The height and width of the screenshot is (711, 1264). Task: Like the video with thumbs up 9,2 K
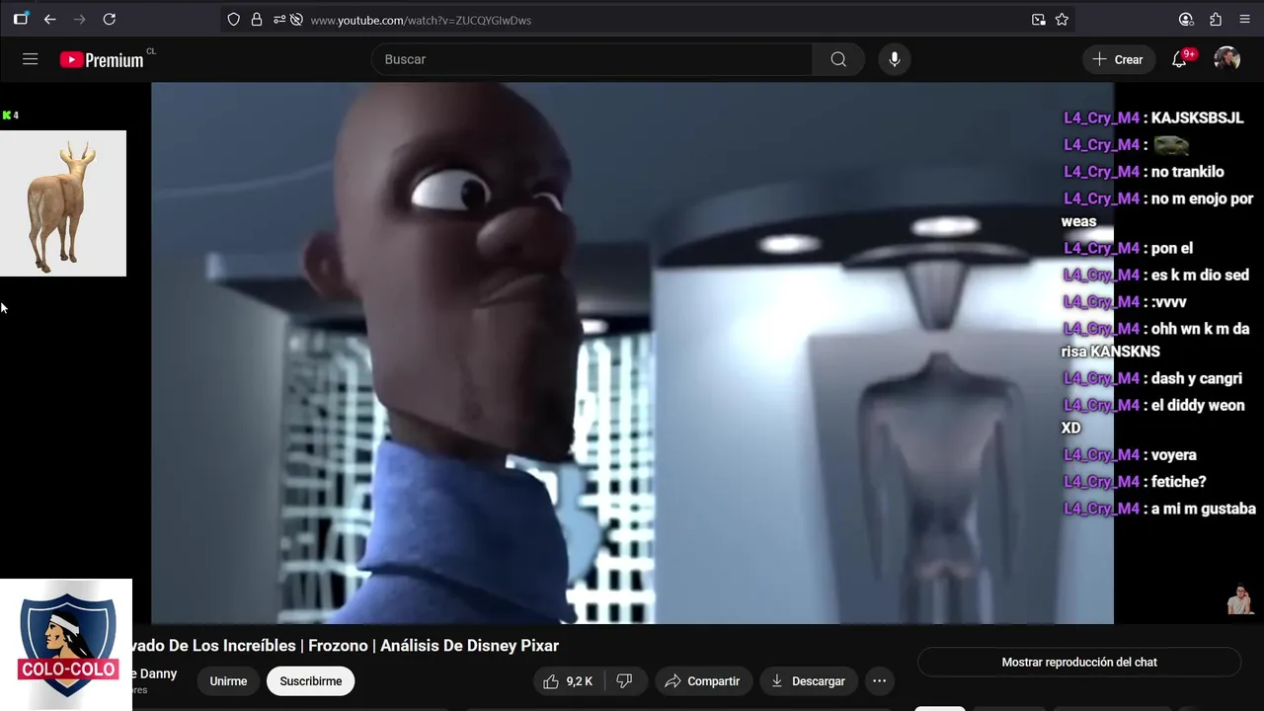(569, 681)
